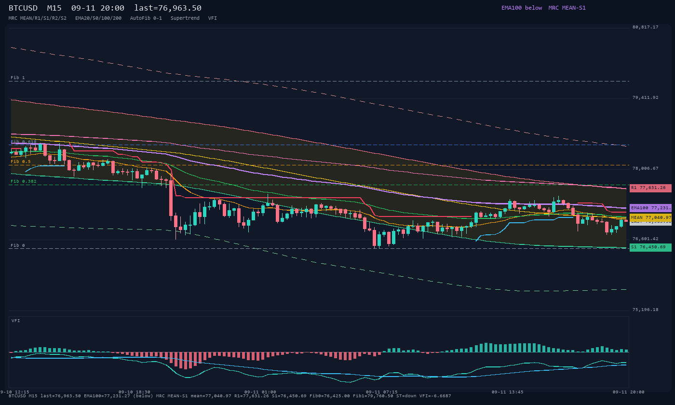Select the 78,006.67 price axis value
The width and height of the screenshot is (675, 405).
pos(645,169)
